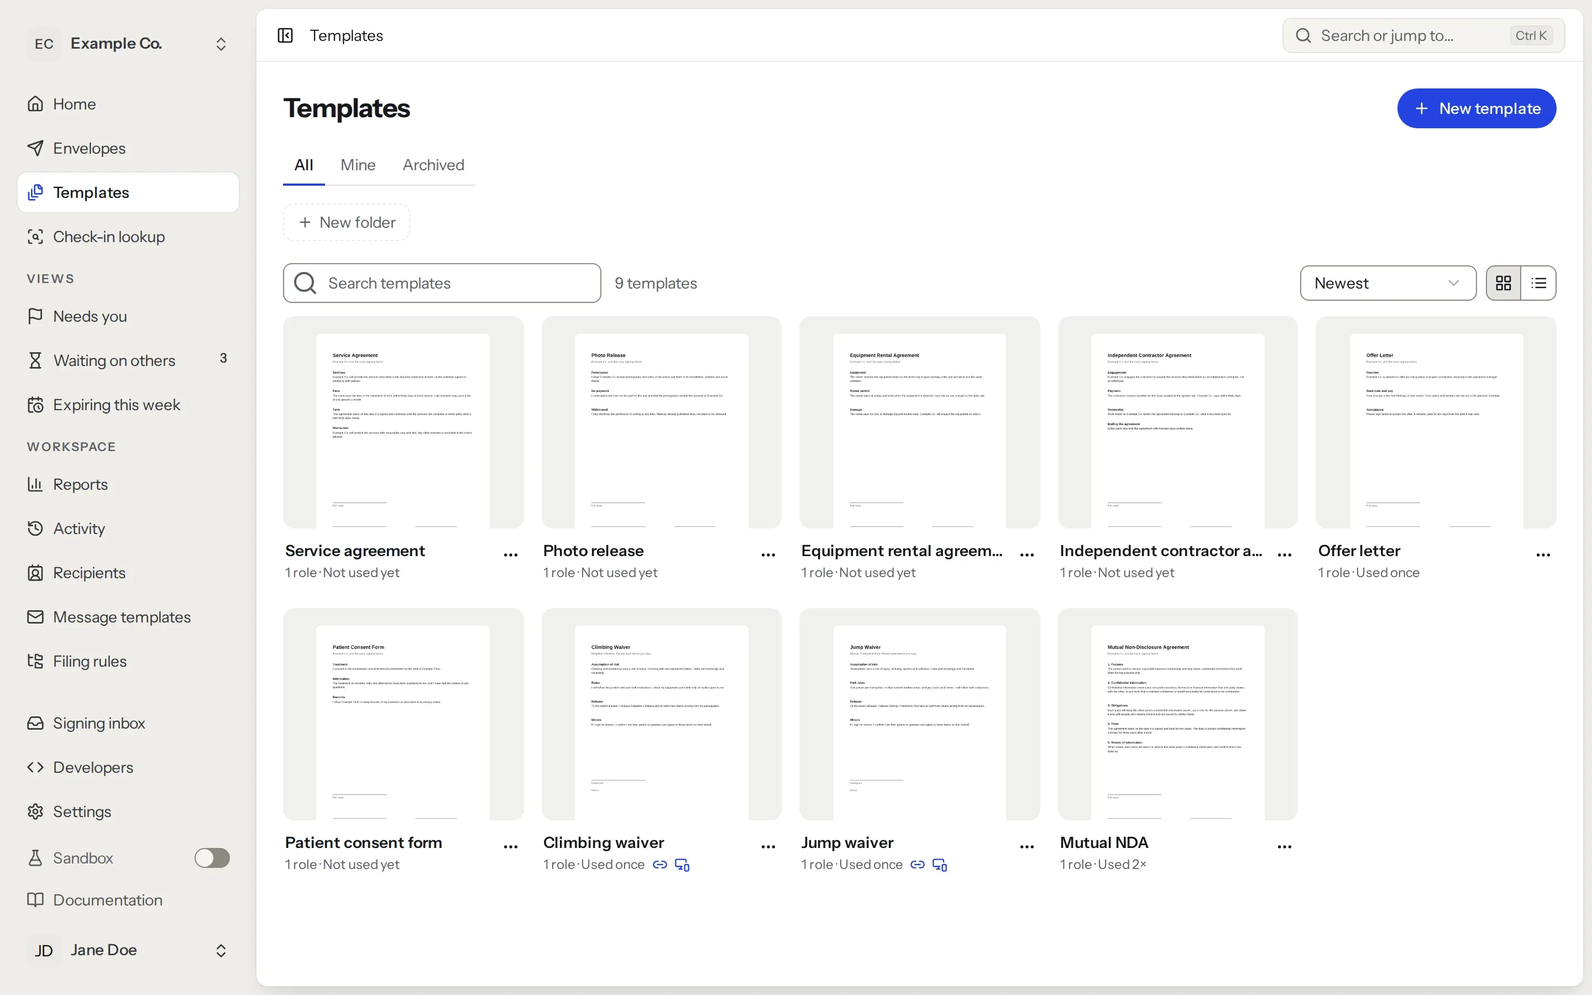Open Reports bar chart icon
The image size is (1592, 995).
point(35,484)
